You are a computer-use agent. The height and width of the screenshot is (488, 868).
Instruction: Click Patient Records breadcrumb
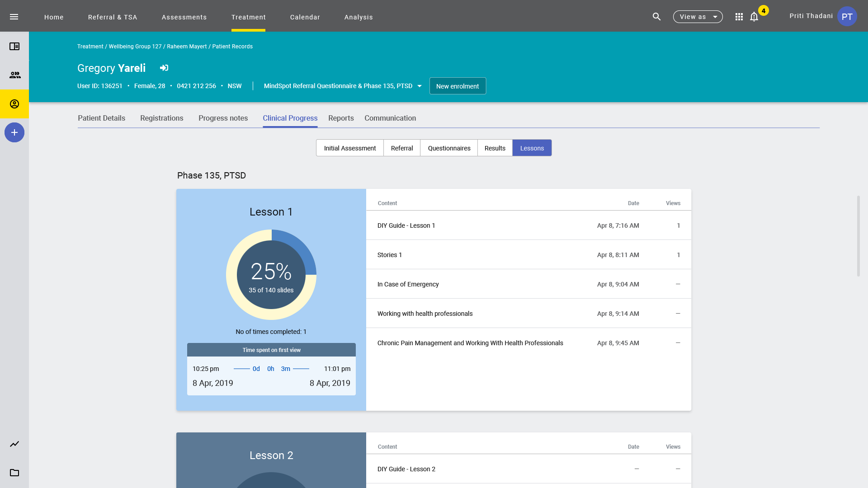tap(232, 47)
